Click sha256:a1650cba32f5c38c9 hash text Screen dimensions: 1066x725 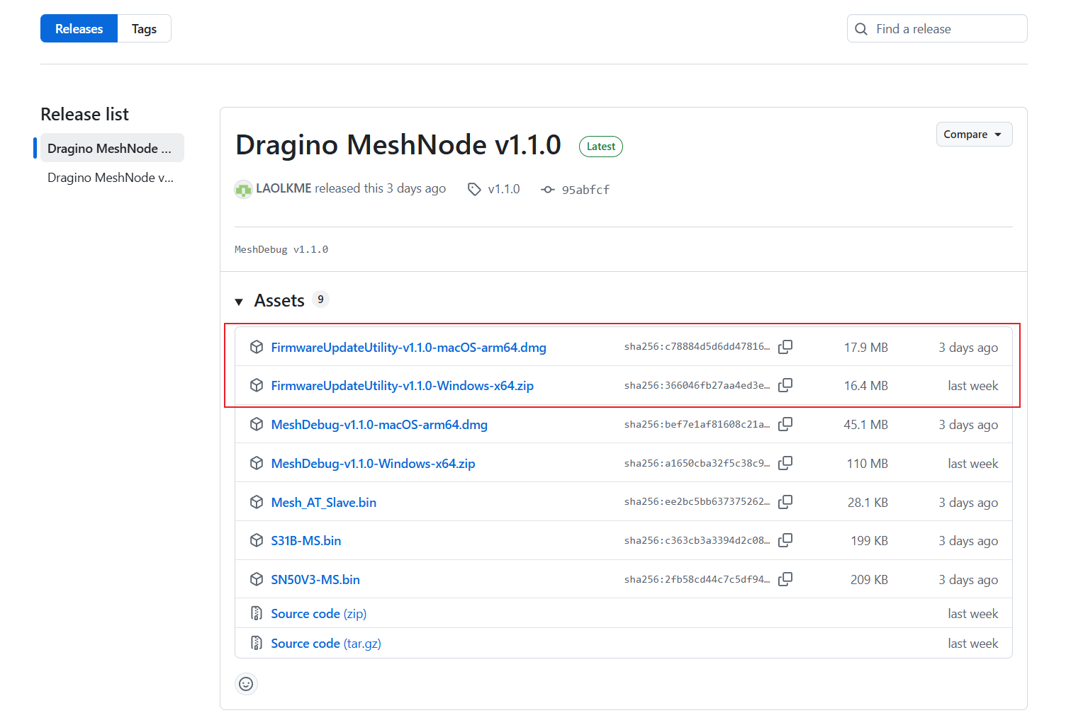pyautogui.click(x=697, y=463)
